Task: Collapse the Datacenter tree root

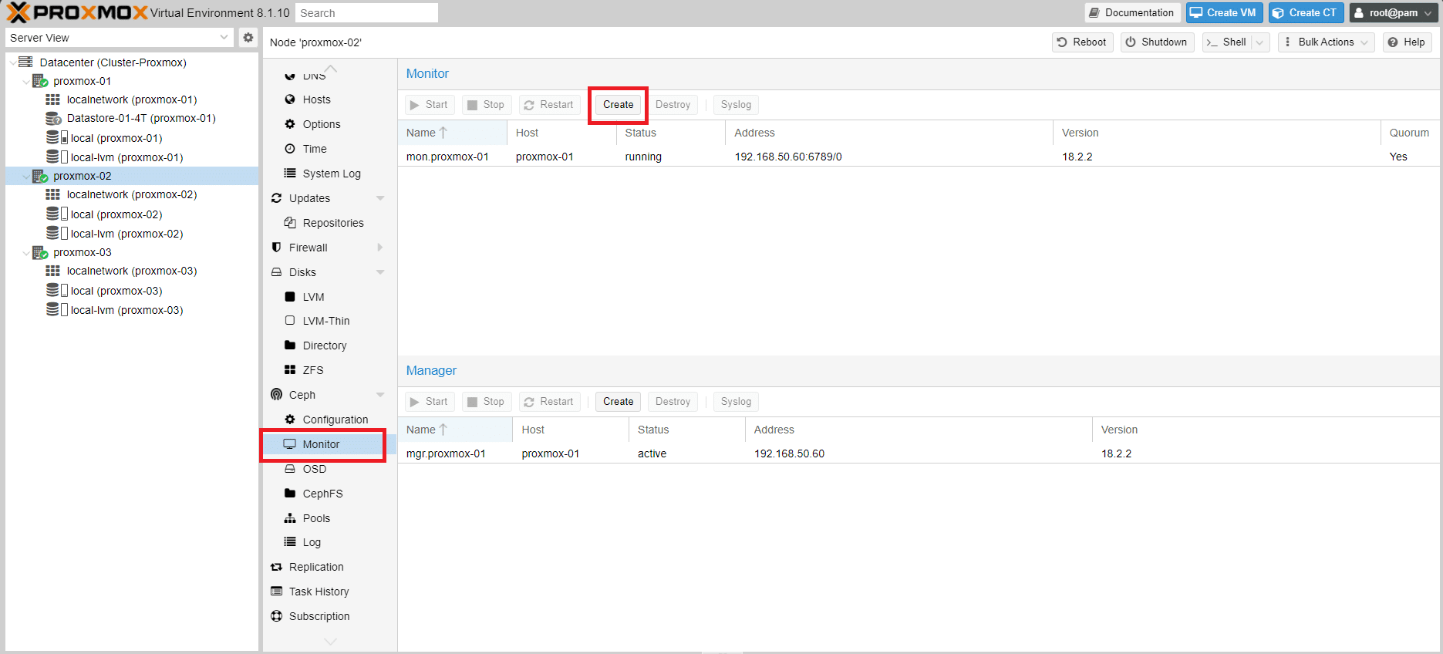Action: coord(12,62)
